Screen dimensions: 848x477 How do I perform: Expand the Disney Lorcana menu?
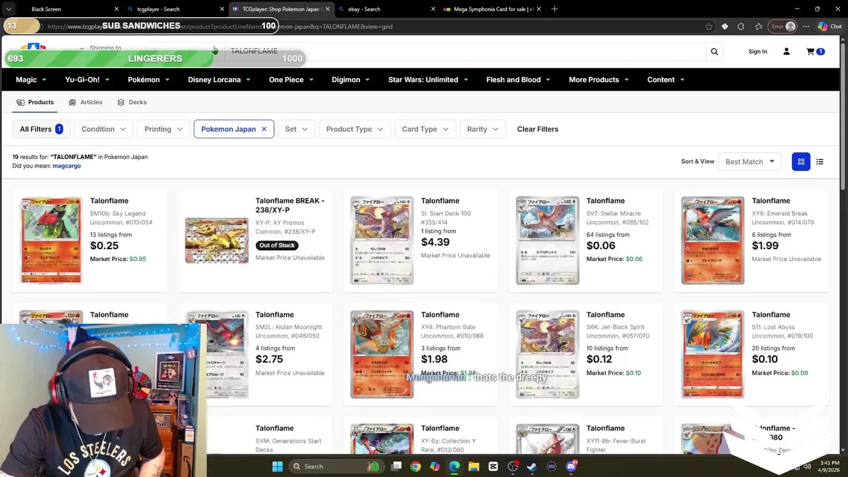[x=219, y=79]
